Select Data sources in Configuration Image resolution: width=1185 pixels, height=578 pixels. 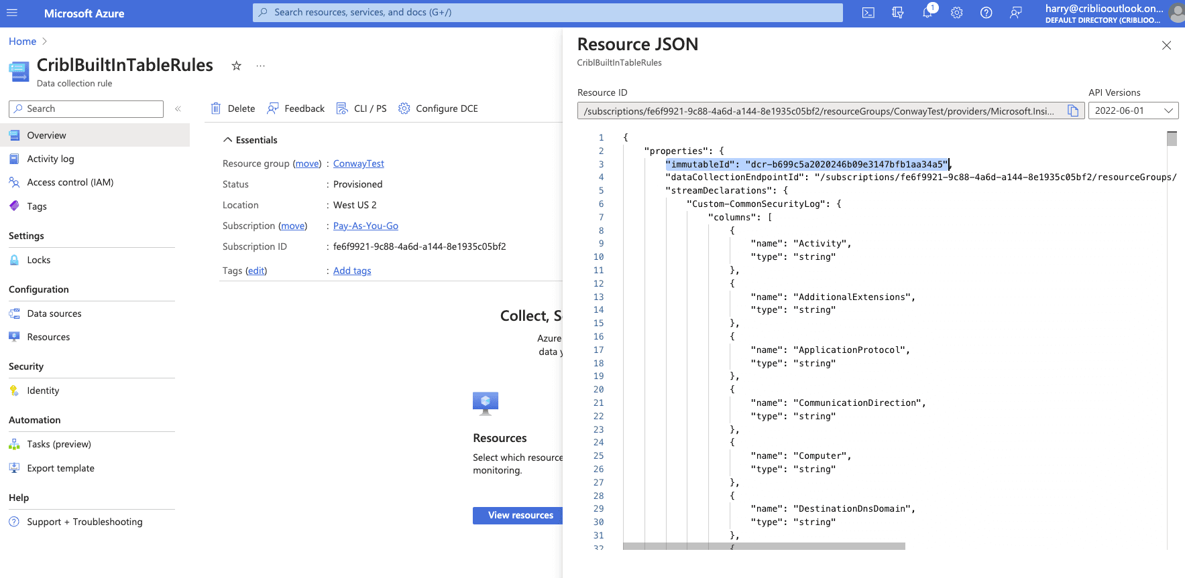54,313
